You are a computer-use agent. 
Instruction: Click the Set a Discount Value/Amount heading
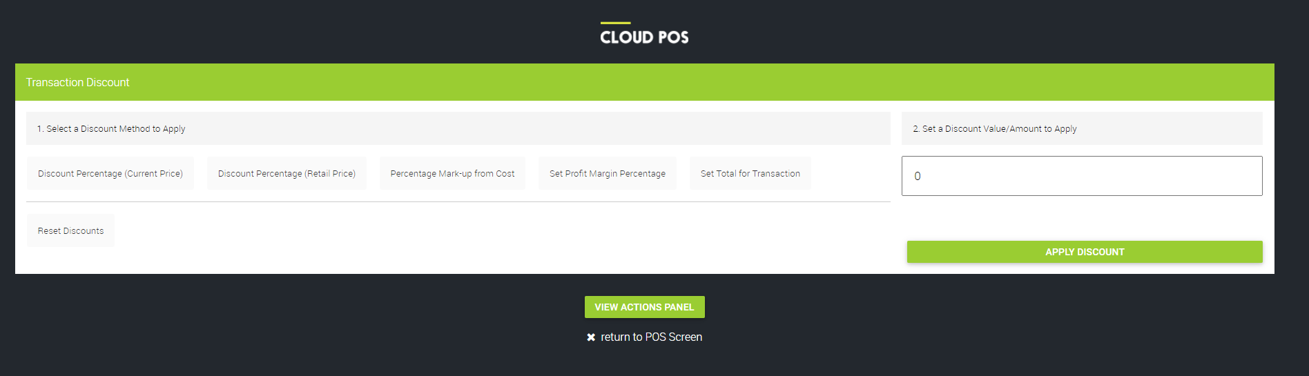(994, 129)
